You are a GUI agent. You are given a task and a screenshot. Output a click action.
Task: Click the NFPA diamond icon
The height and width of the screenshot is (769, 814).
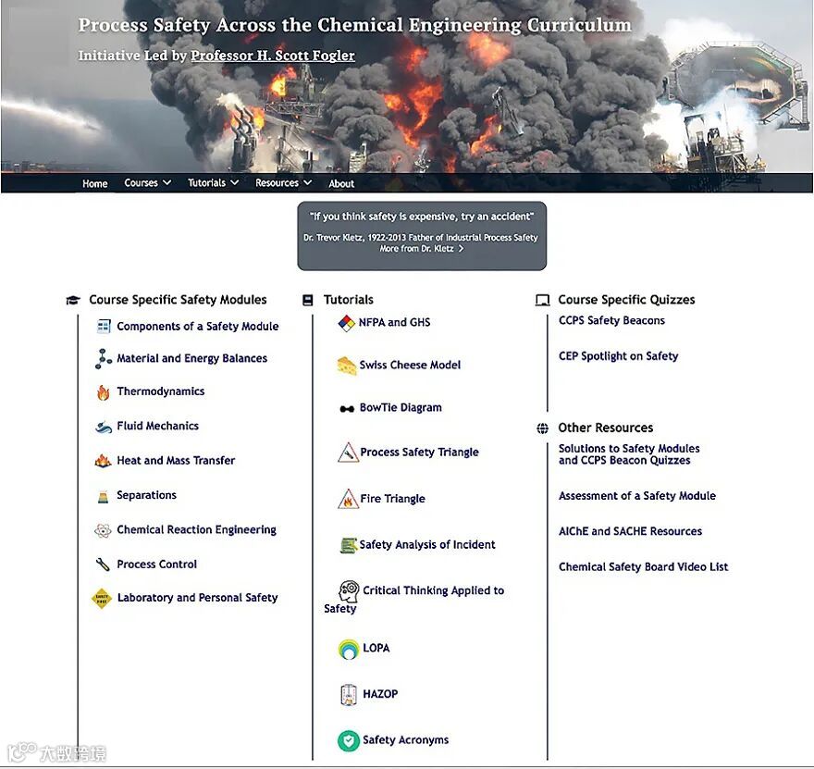[346, 323]
